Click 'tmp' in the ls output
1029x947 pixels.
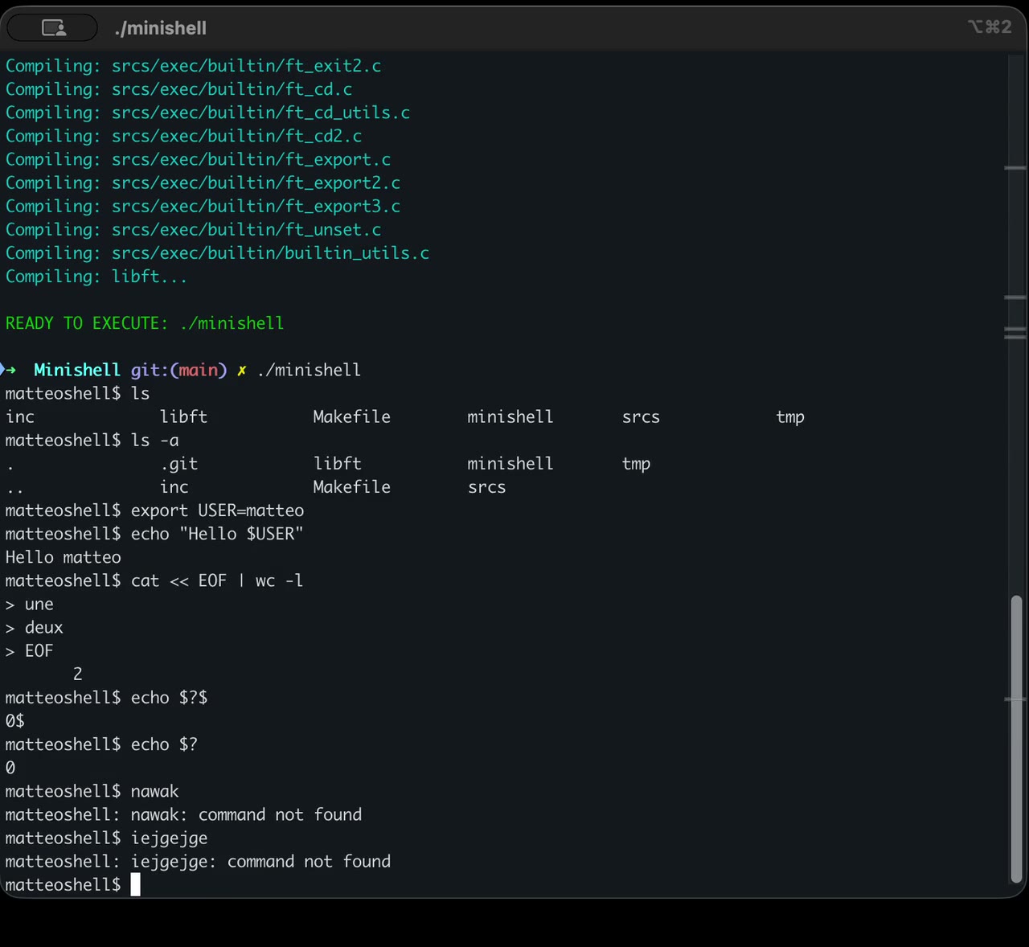pyautogui.click(x=790, y=417)
